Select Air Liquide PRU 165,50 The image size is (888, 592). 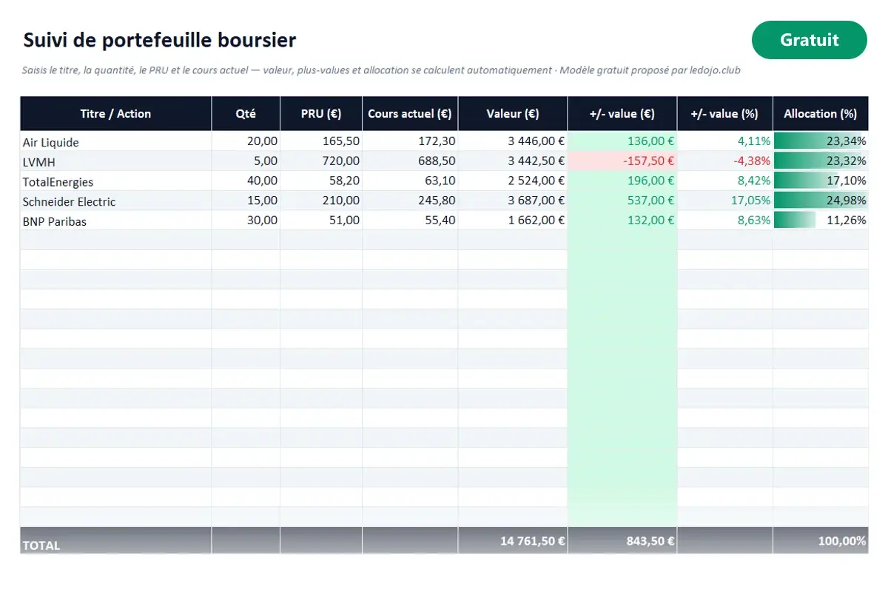tap(321, 141)
